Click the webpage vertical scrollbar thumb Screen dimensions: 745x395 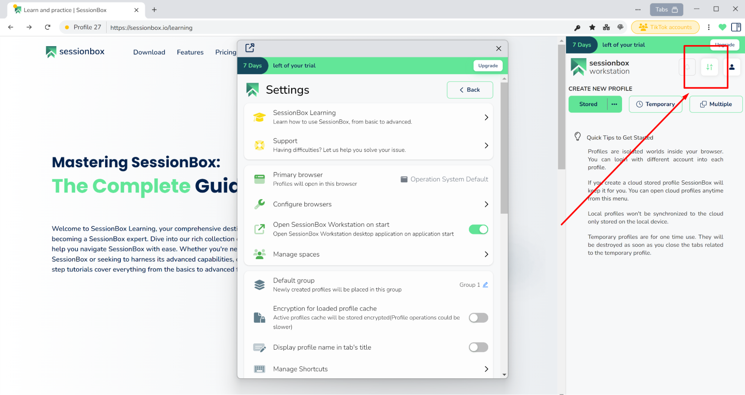click(561, 107)
